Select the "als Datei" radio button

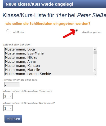pos(8,31)
